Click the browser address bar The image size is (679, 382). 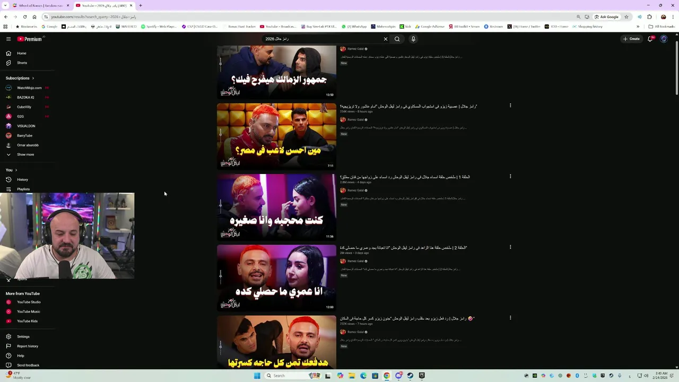[x=308, y=16]
